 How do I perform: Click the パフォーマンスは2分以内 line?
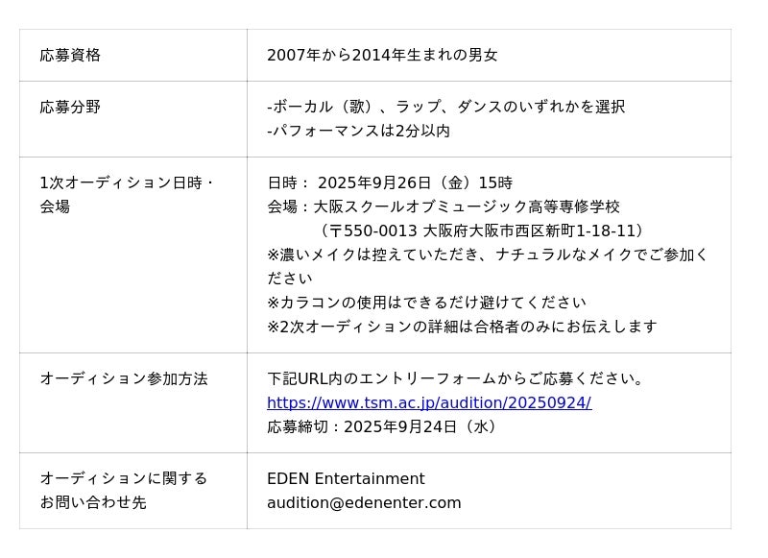click(x=358, y=132)
